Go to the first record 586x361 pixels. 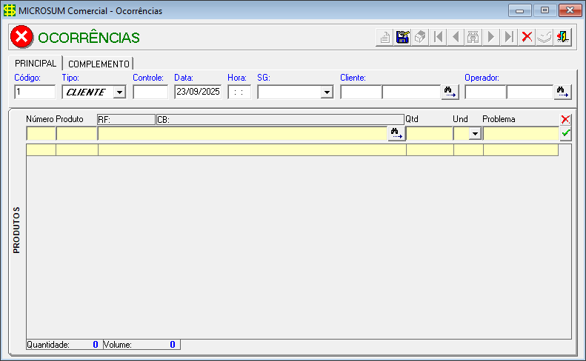point(439,37)
